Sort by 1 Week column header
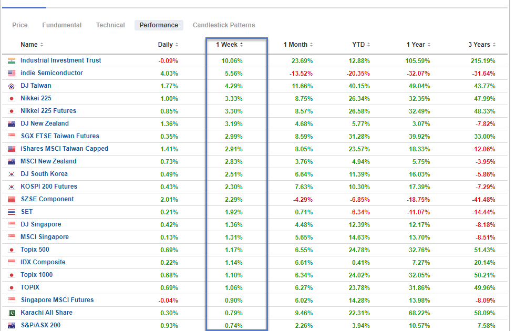The height and width of the screenshot is (331, 526). [230, 45]
